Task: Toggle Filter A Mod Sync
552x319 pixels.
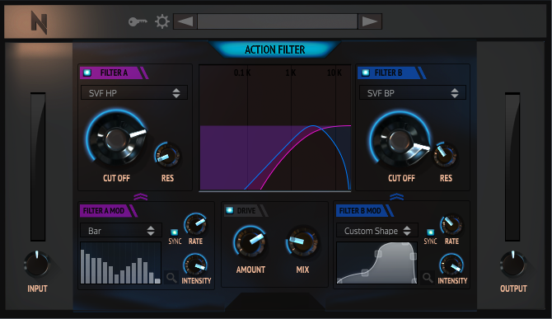Action: [175, 232]
